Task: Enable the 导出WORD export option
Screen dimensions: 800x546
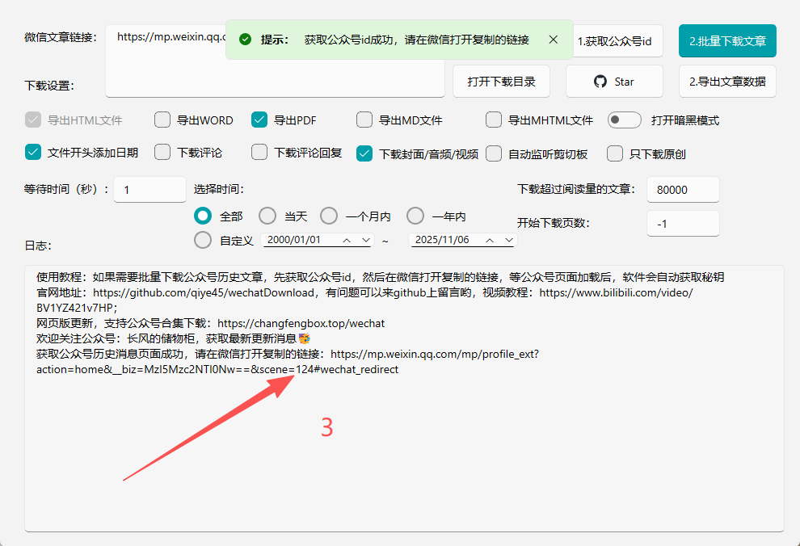Action: tap(162, 119)
